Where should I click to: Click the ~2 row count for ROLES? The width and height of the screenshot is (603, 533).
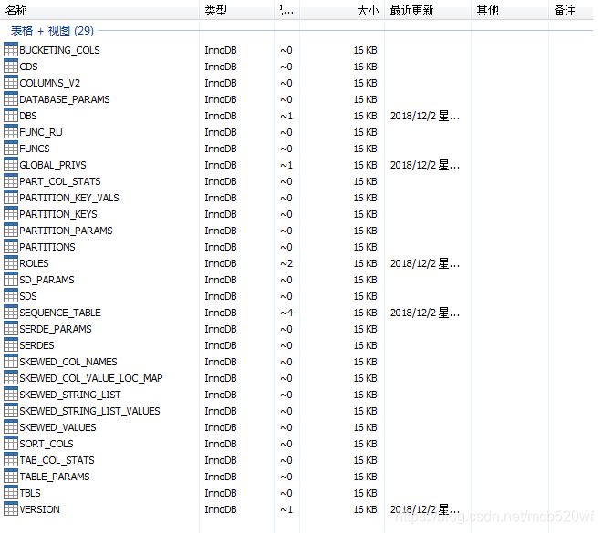pos(286,263)
